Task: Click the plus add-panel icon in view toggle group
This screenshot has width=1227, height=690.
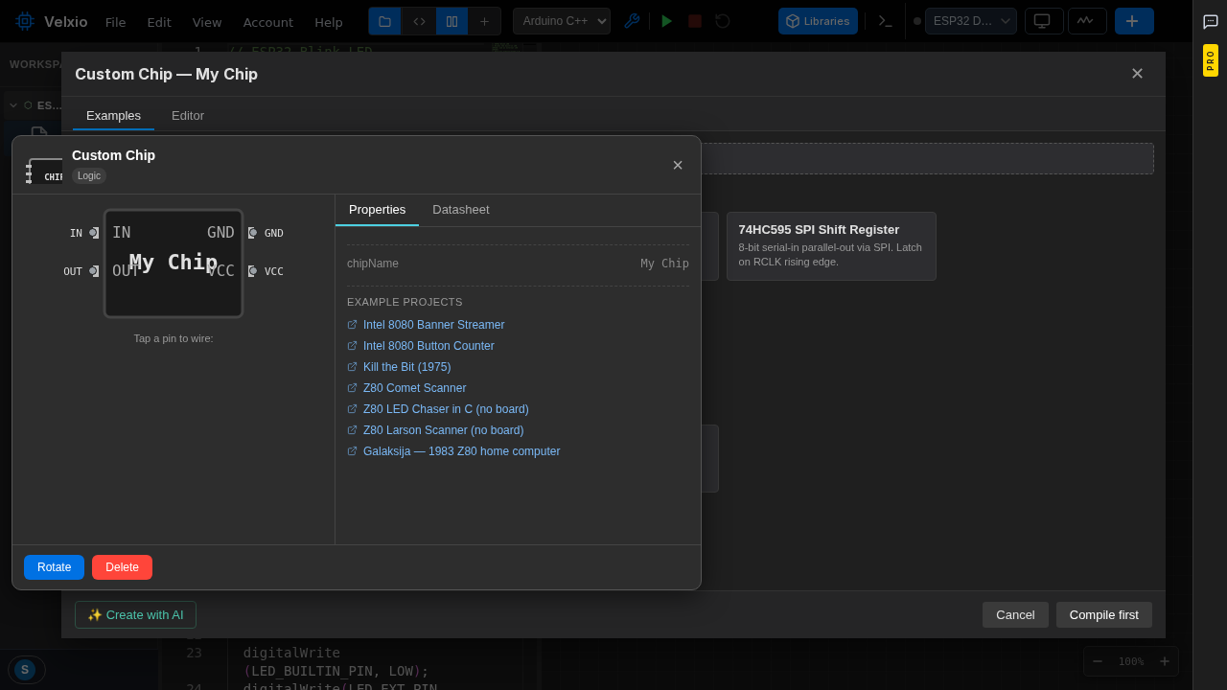Action: [x=484, y=21]
